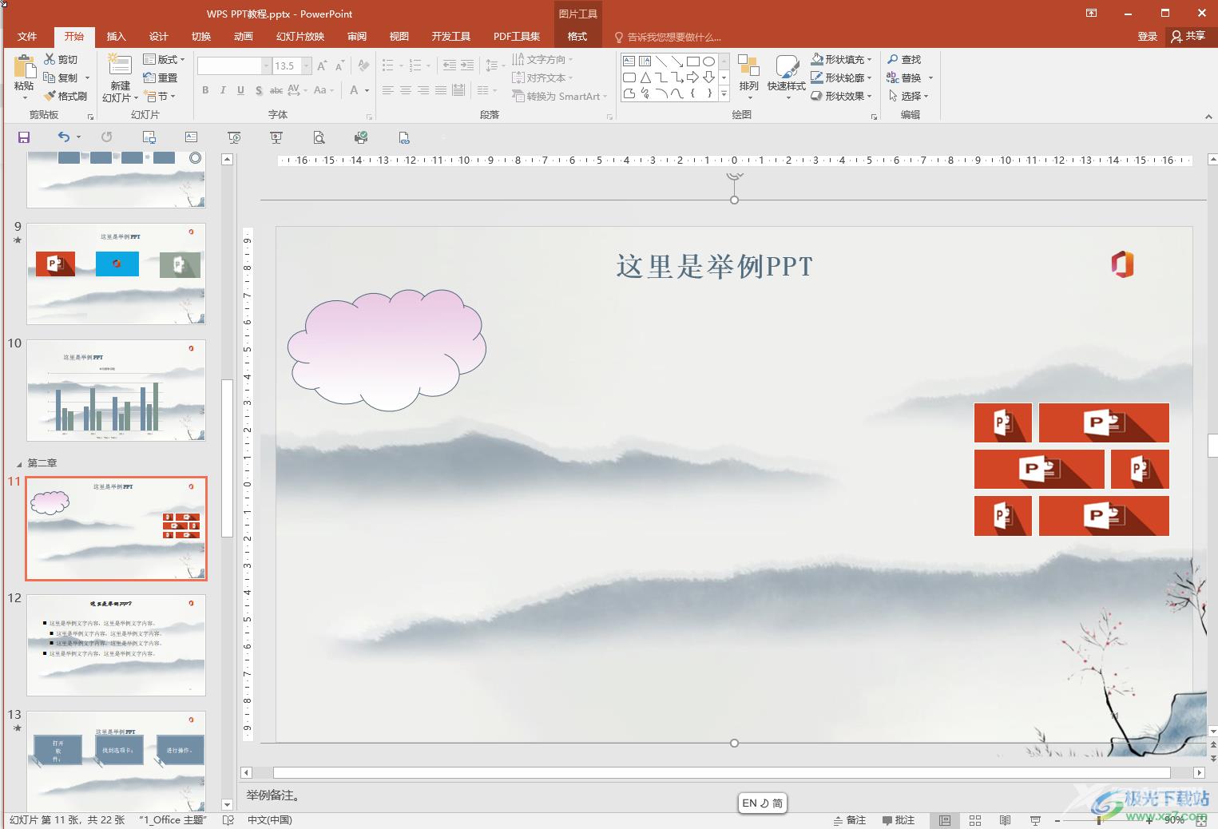
Task: Open the File (文件) tab
Action: [x=27, y=37]
